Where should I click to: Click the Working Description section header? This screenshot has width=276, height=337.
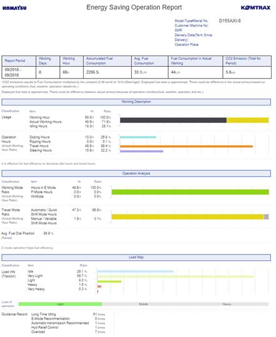coord(136,102)
